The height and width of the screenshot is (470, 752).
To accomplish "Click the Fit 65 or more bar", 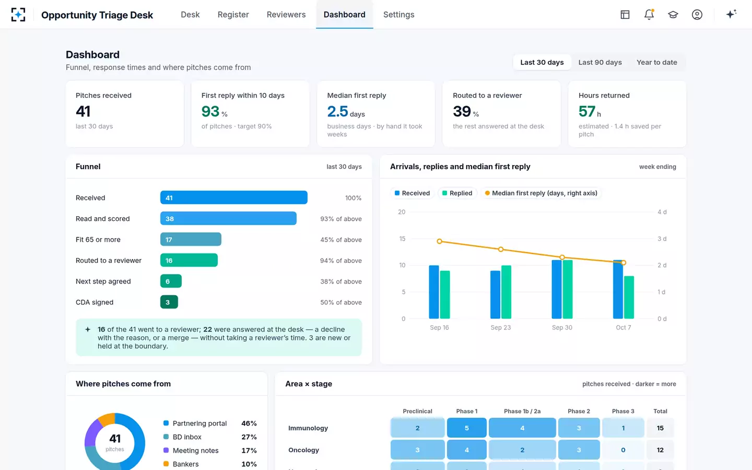I will coord(191,239).
